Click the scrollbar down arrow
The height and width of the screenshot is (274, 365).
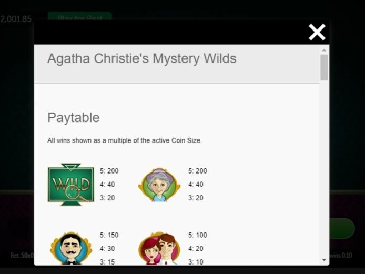(324, 260)
